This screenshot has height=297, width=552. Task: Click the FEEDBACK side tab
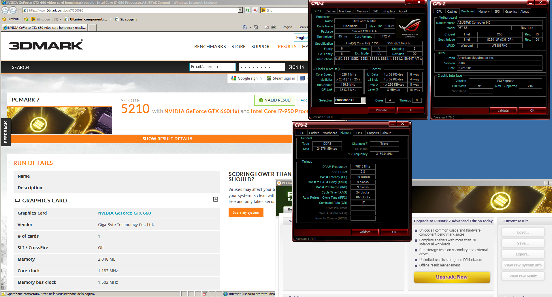(6, 132)
